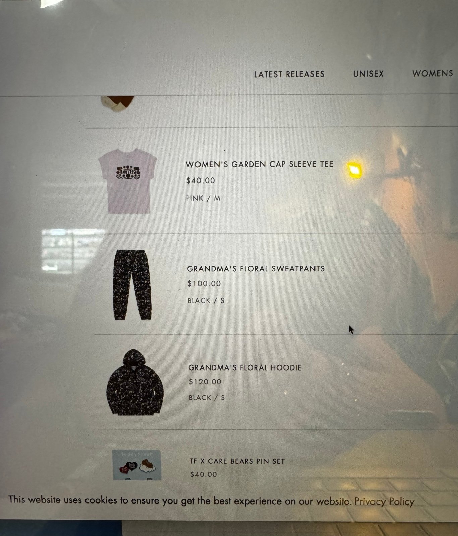The height and width of the screenshot is (536, 458).
Task: Open the Women's Garden Cap Sleeve Tee link
Action: tap(260, 164)
